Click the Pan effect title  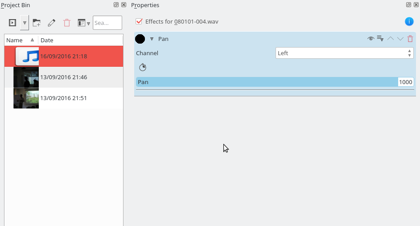(x=163, y=39)
